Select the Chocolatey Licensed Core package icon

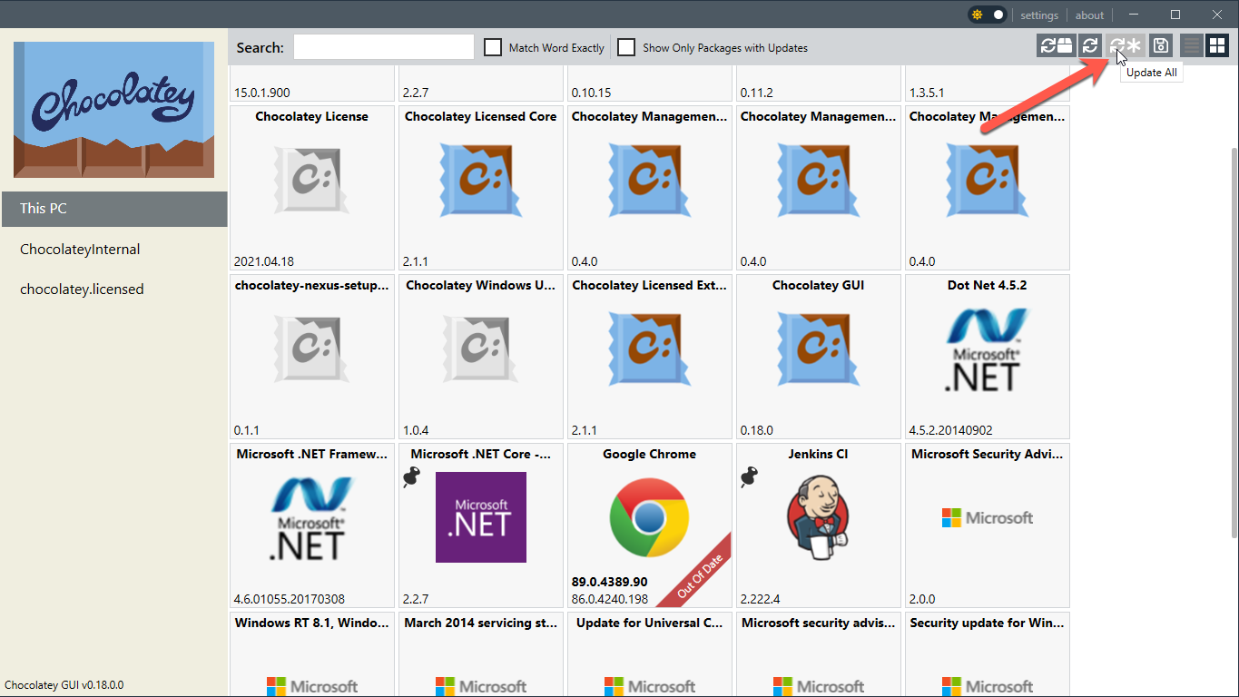(480, 180)
